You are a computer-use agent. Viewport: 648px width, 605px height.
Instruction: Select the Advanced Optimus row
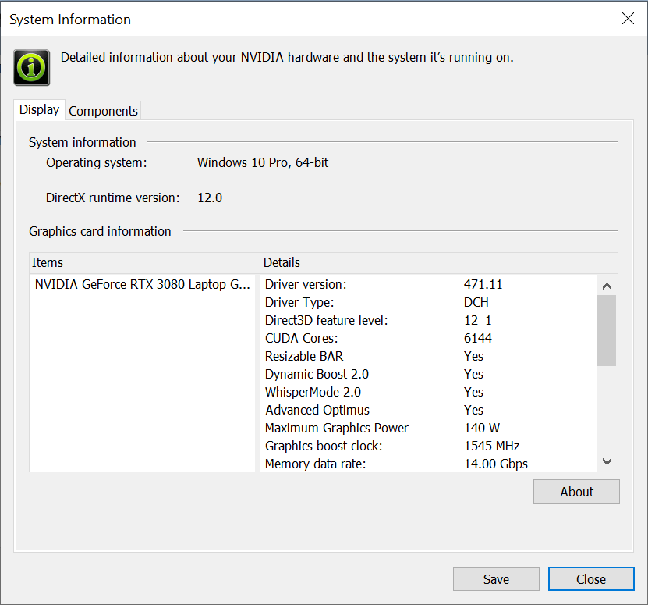point(429,410)
